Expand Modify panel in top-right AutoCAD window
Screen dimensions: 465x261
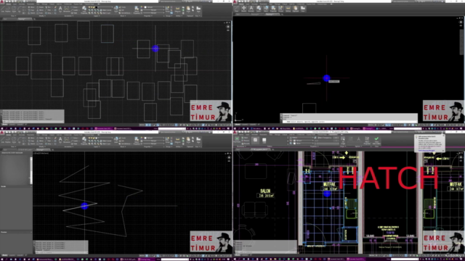(244, 9)
